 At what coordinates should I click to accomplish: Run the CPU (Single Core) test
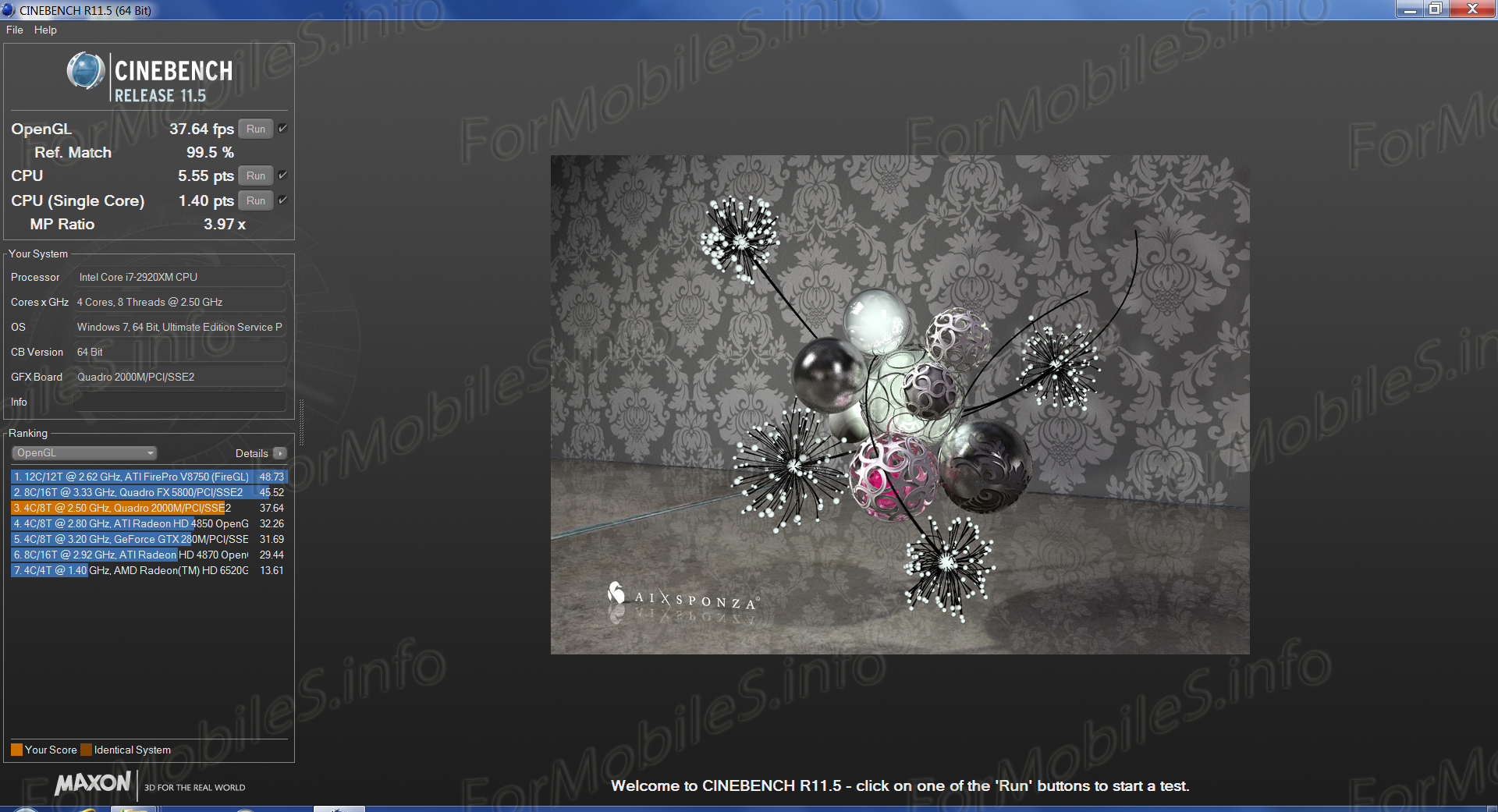(x=255, y=200)
